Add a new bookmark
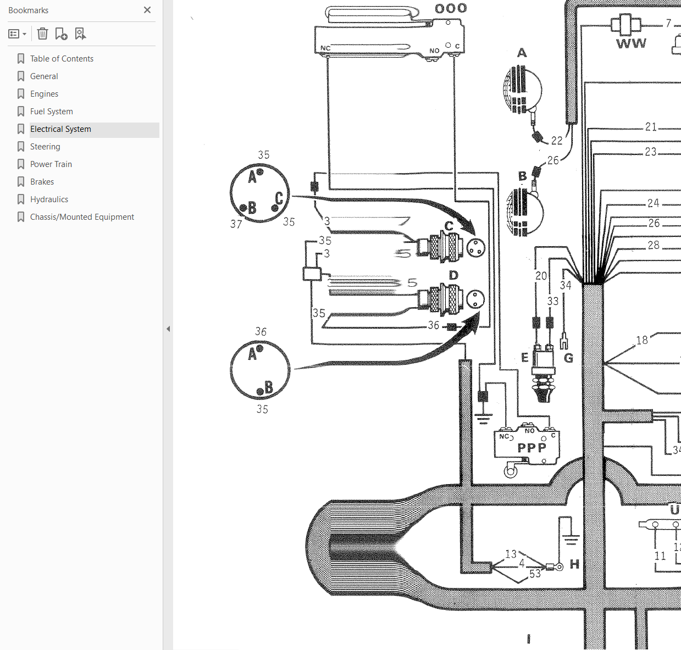681x650 pixels. click(x=61, y=34)
